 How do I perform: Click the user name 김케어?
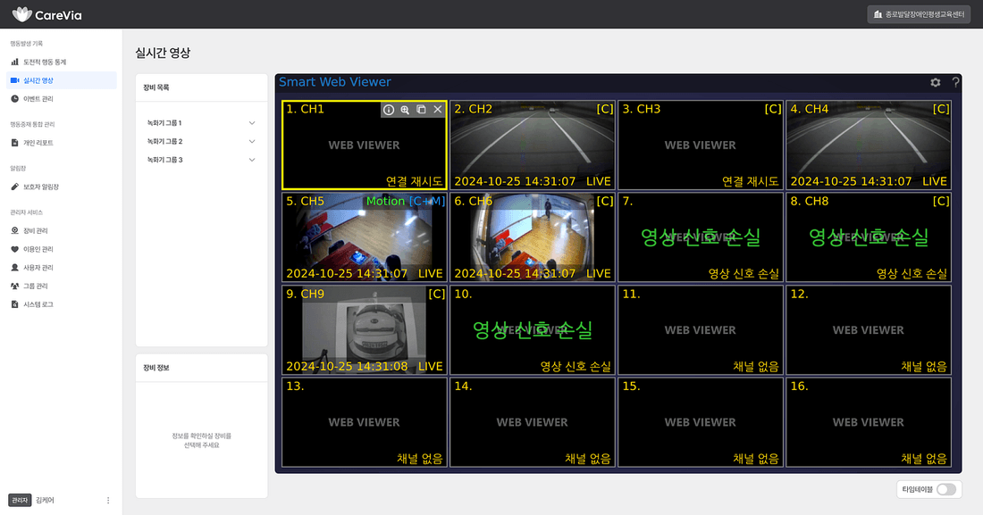[45, 500]
